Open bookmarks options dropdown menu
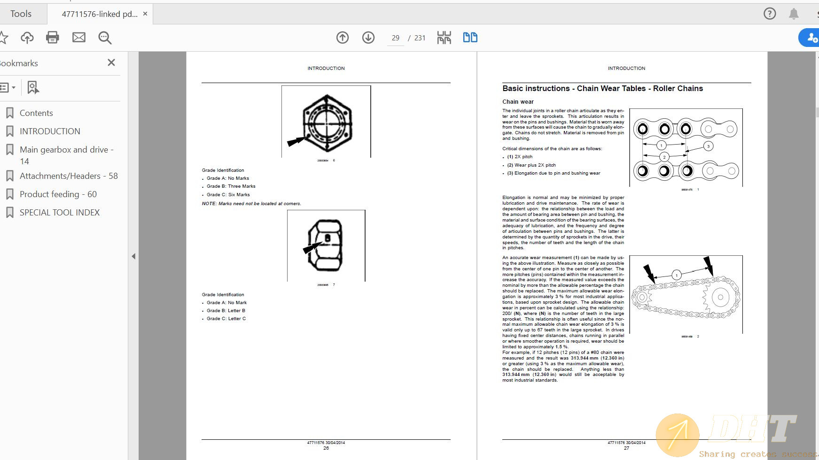 point(8,87)
